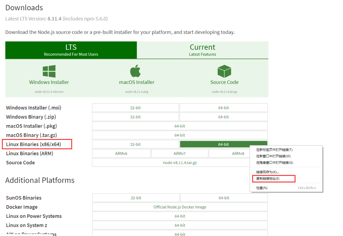Click the Windows Binary (.zip) label

point(31,117)
